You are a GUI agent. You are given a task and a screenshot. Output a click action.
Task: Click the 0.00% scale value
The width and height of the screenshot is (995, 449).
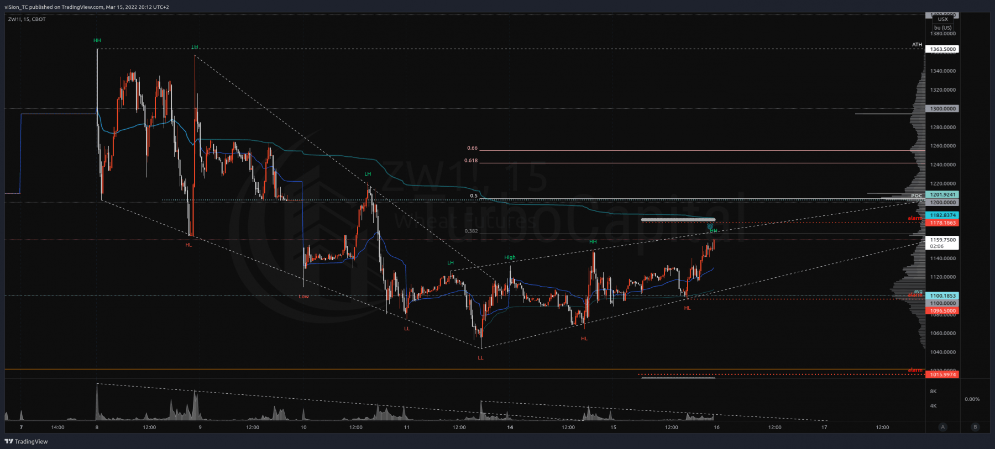coord(972,399)
